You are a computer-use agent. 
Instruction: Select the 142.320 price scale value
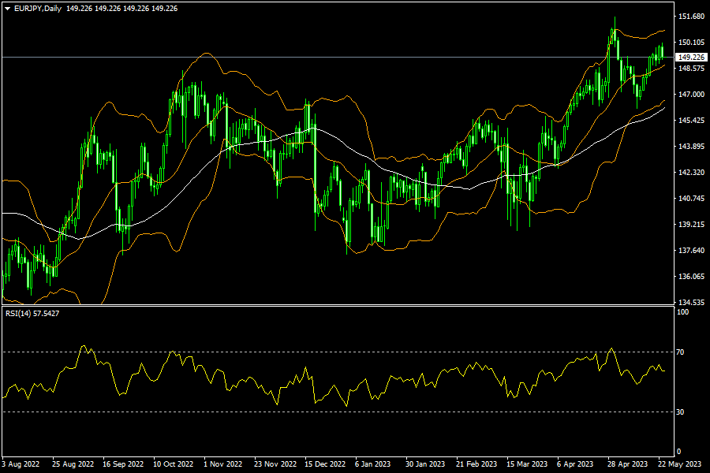(x=691, y=173)
